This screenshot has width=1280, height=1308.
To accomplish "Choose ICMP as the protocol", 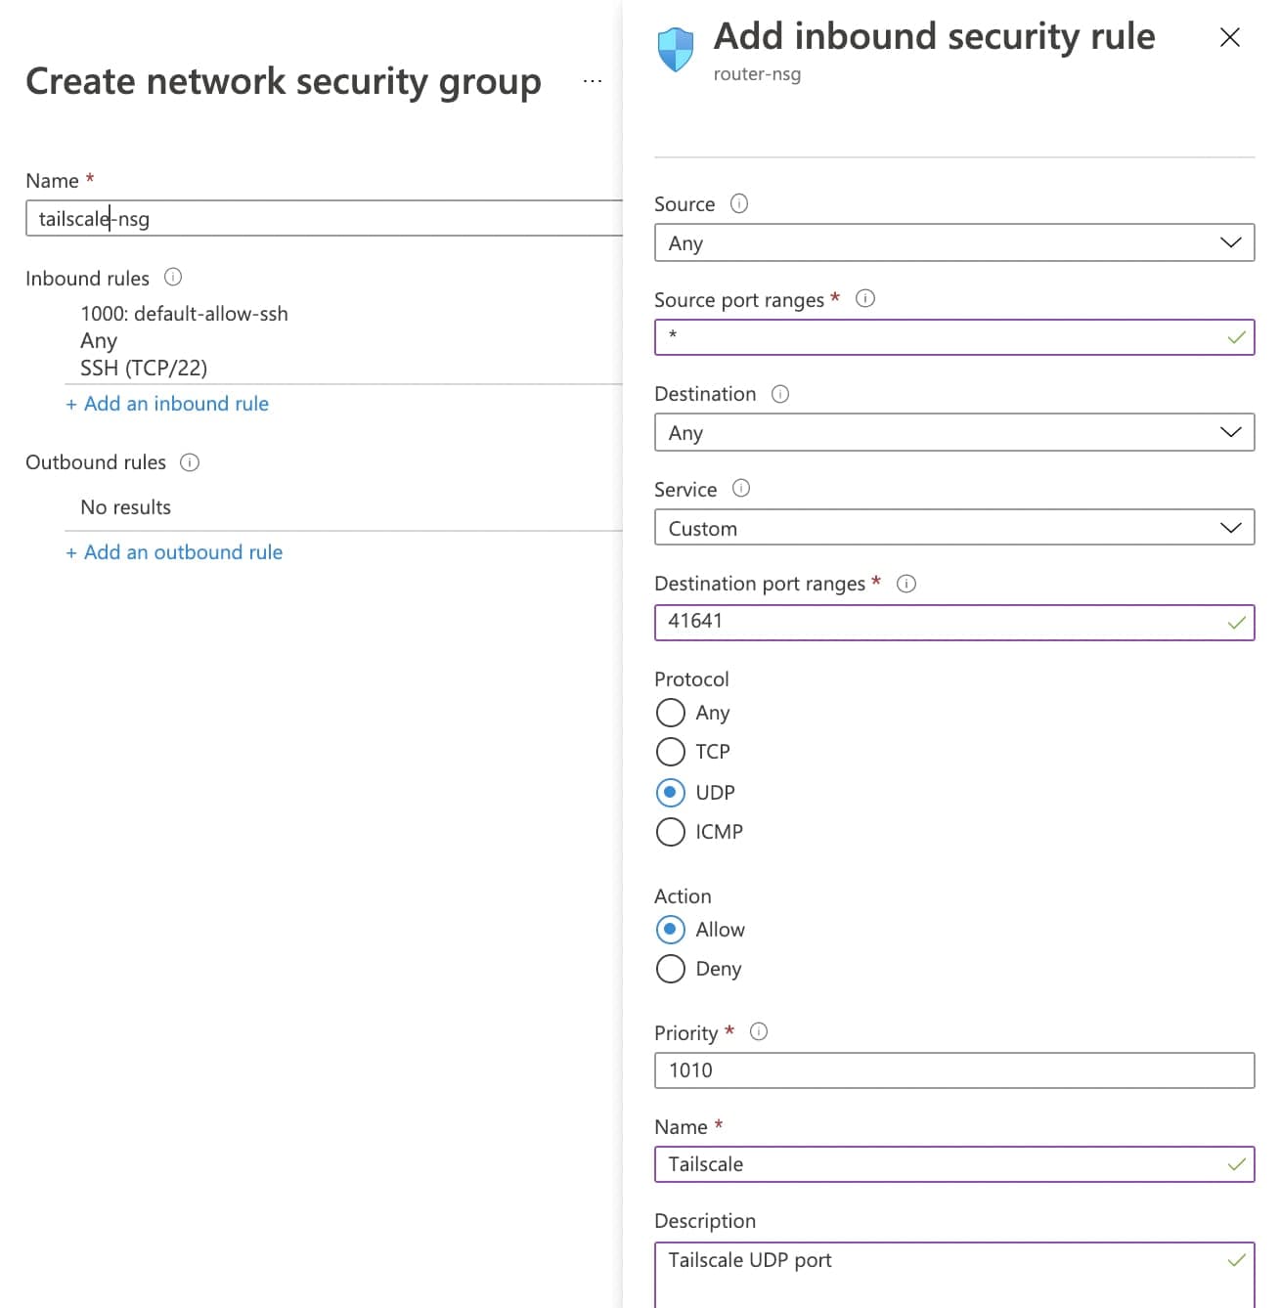I will pyautogui.click(x=670, y=832).
